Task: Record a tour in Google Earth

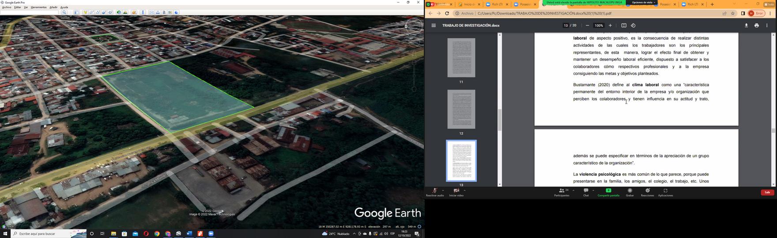Action: point(110,12)
